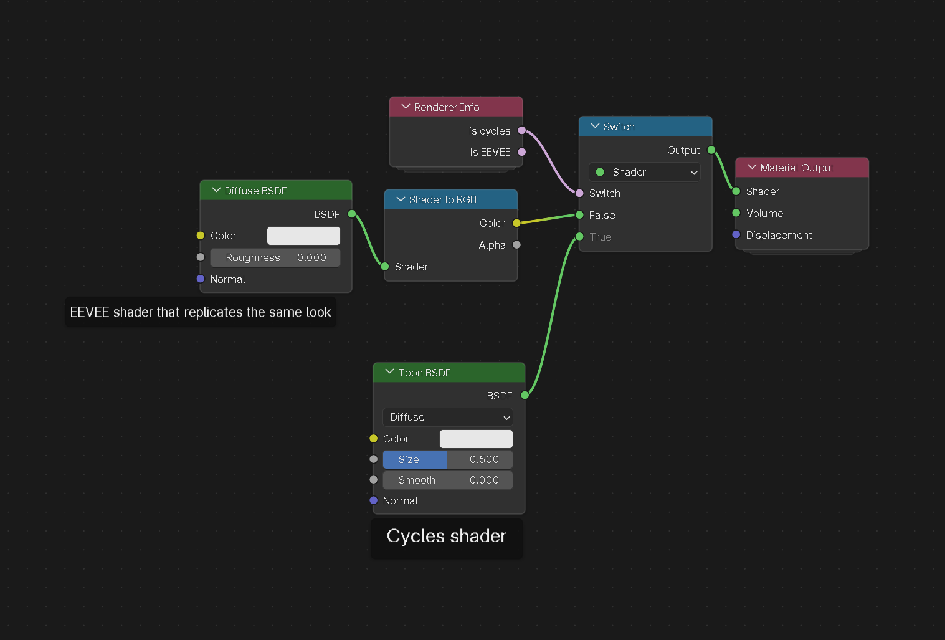The width and height of the screenshot is (945, 640).
Task: Click the False input socket on Switch node
Action: (x=579, y=215)
